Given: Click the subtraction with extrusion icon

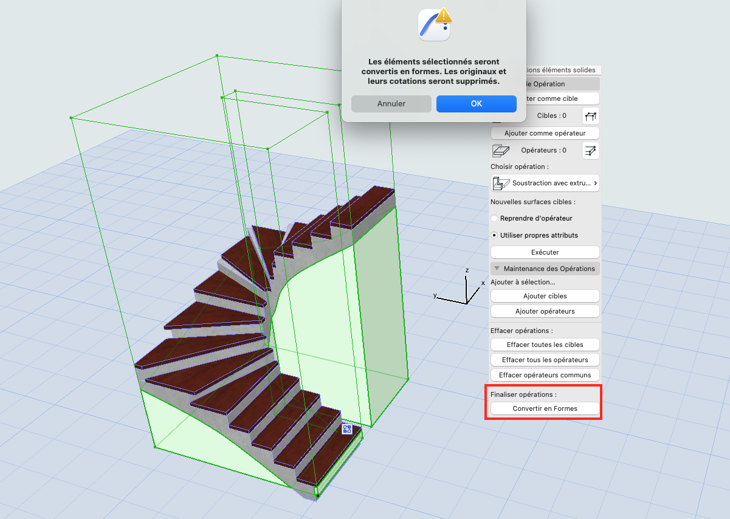Looking at the screenshot, I should click(501, 183).
